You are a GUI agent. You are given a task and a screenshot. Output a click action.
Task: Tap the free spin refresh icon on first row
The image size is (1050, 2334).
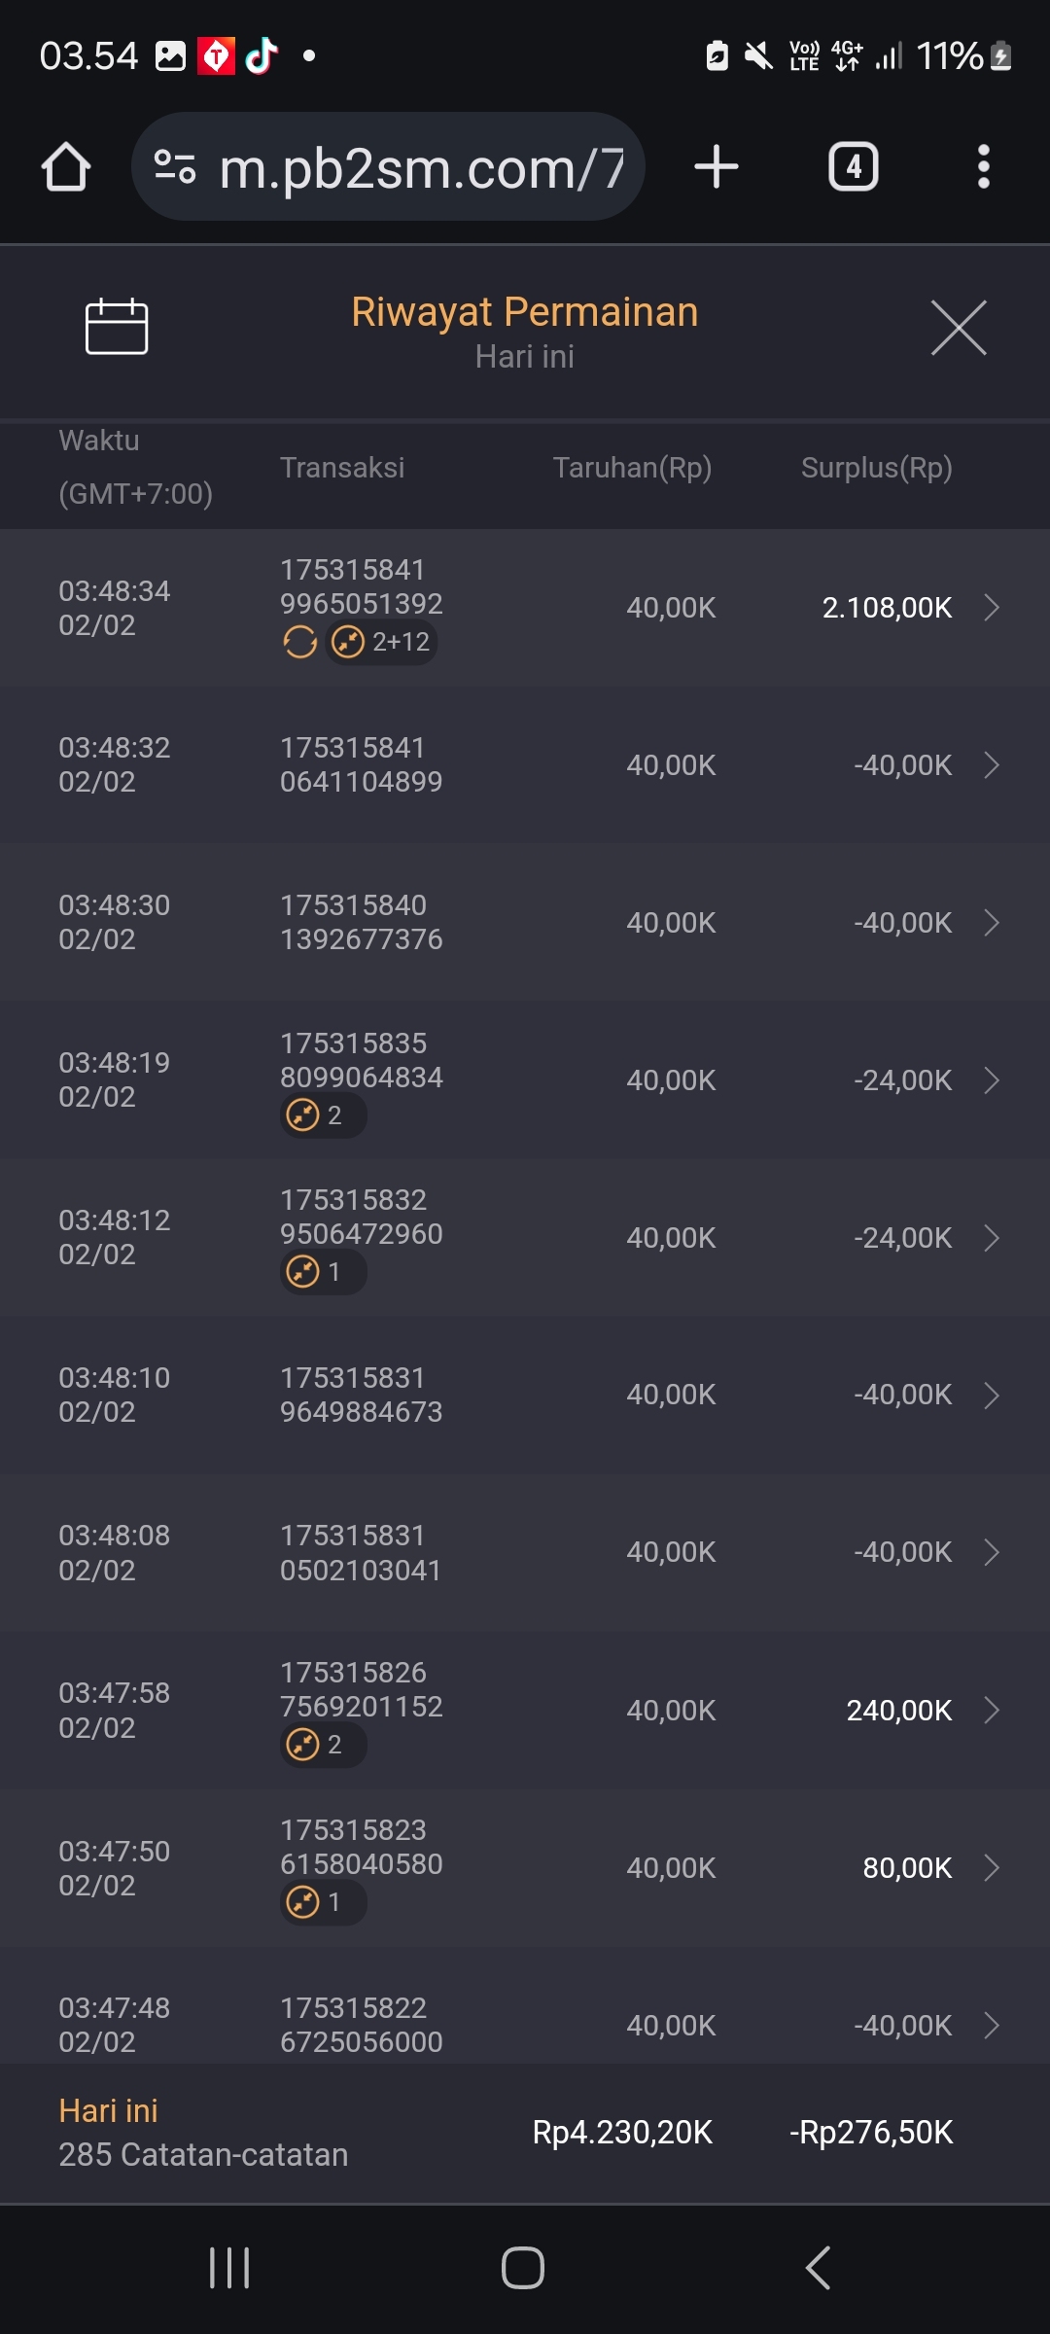(299, 642)
